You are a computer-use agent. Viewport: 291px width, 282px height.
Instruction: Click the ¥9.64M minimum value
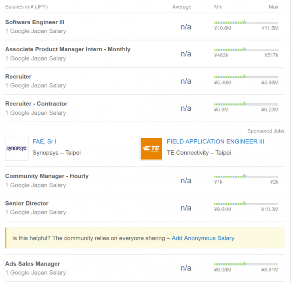[x=223, y=209]
